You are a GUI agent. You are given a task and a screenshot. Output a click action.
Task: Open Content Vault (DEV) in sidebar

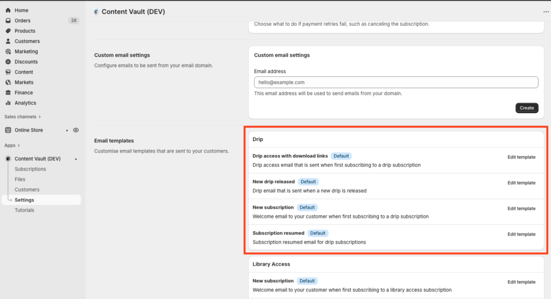pos(38,159)
